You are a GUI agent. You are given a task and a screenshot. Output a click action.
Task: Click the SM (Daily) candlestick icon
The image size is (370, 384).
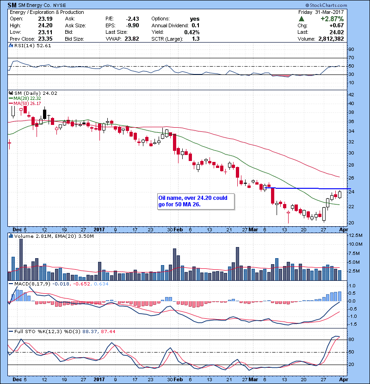click(x=11, y=93)
